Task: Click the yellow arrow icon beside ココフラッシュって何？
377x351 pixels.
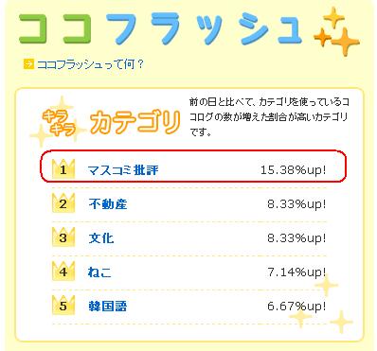Action: 28,64
